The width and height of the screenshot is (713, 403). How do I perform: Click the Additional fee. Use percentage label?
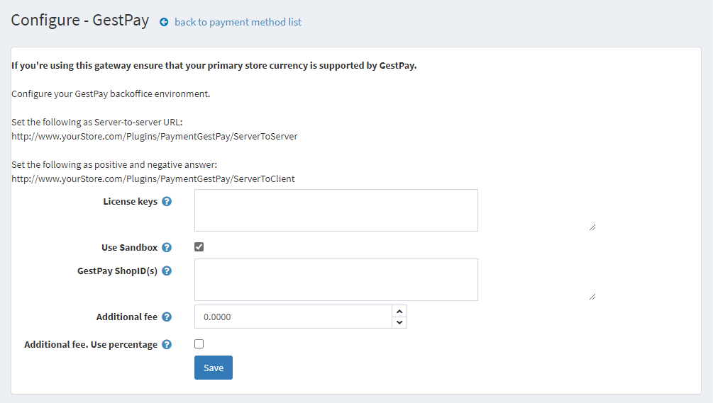91,345
